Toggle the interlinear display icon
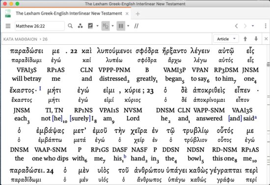 pos(106,26)
